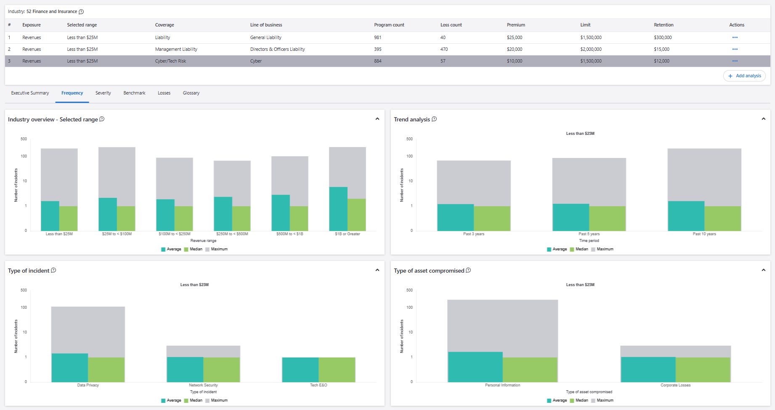Collapse the Trend analysis panel
775x410 pixels.
click(763, 119)
